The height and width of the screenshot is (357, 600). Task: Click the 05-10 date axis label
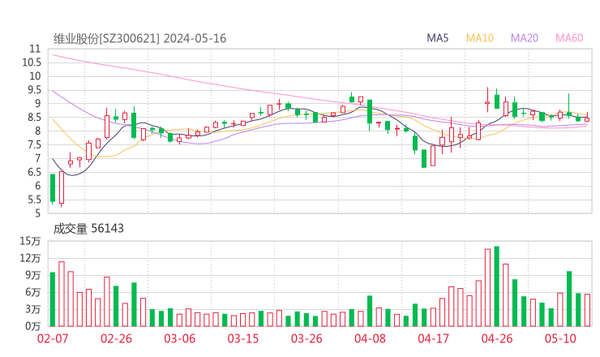pyautogui.click(x=560, y=338)
